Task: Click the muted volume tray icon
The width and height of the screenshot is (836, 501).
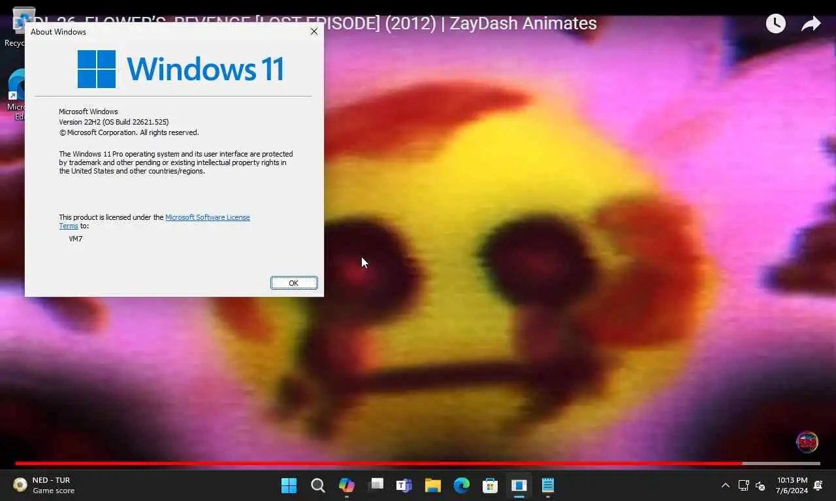Action: click(760, 485)
